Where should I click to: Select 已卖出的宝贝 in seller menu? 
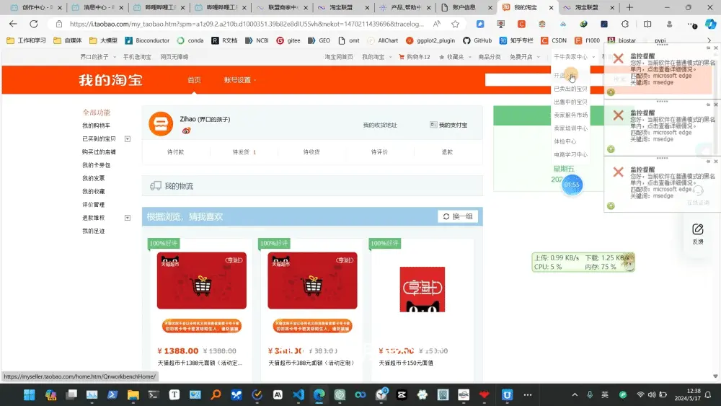tap(570, 89)
